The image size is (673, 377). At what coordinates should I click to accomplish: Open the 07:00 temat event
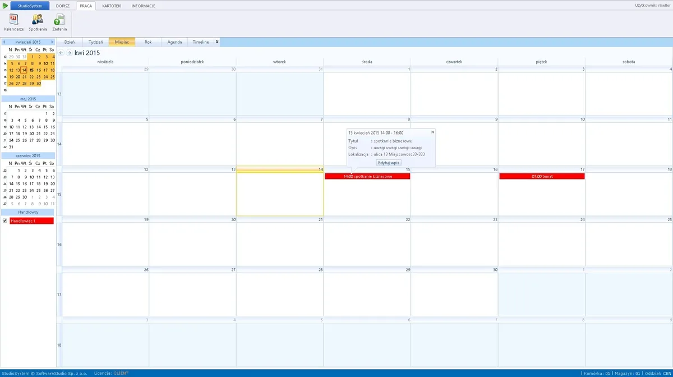point(542,176)
